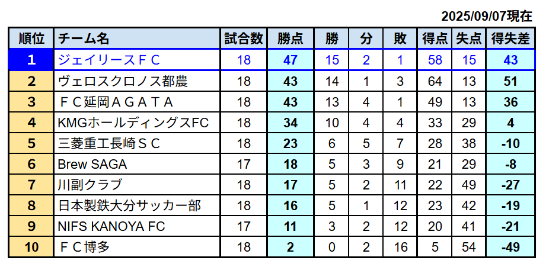Click the 順位 column header
Image resolution: width=546 pixels, height=270 pixels.
pos(31,38)
